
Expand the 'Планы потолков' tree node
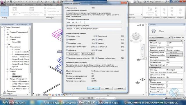[7, 69]
